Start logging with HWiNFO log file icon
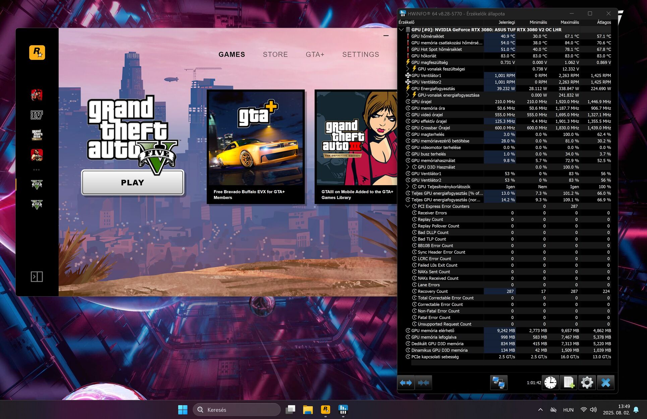The width and height of the screenshot is (647, 419). [x=569, y=383]
